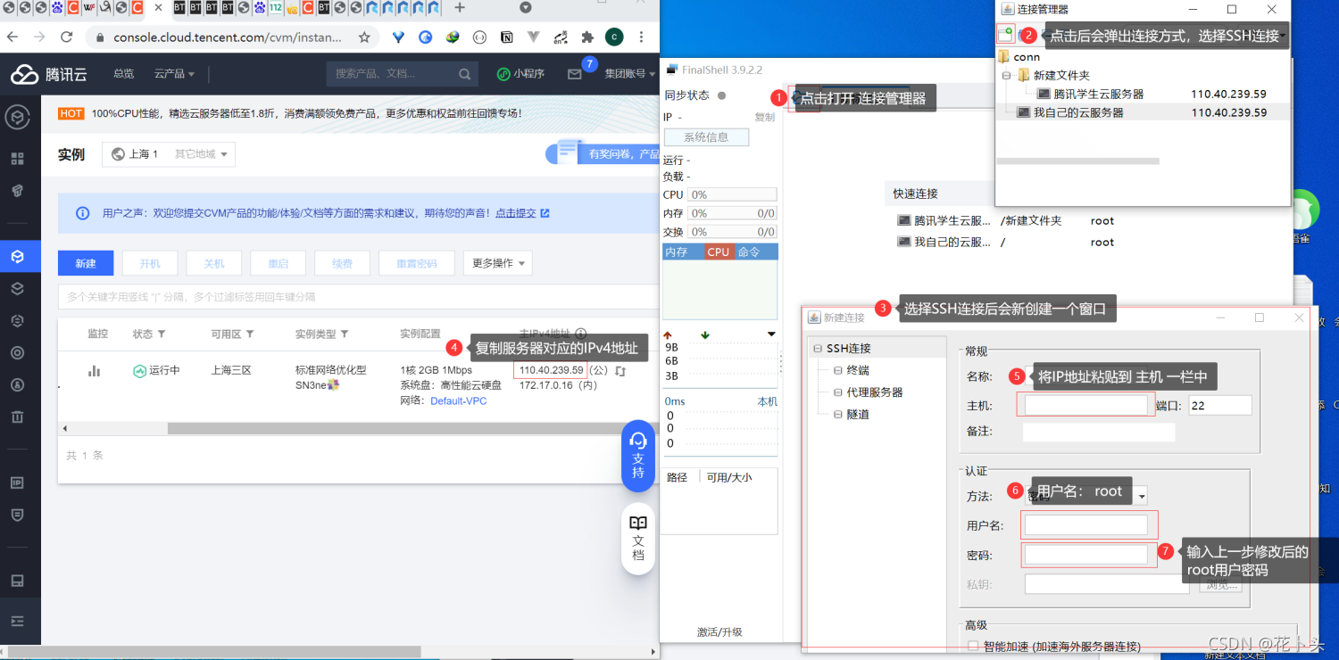Open the 云产品 menu
The width and height of the screenshot is (1339, 660).
168,74
